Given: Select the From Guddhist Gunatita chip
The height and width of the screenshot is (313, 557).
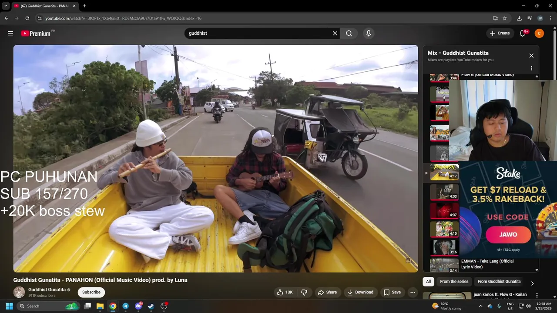Looking at the screenshot, I should tap(499, 281).
